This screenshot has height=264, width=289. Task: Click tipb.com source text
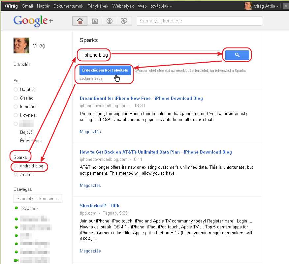pos(88,213)
